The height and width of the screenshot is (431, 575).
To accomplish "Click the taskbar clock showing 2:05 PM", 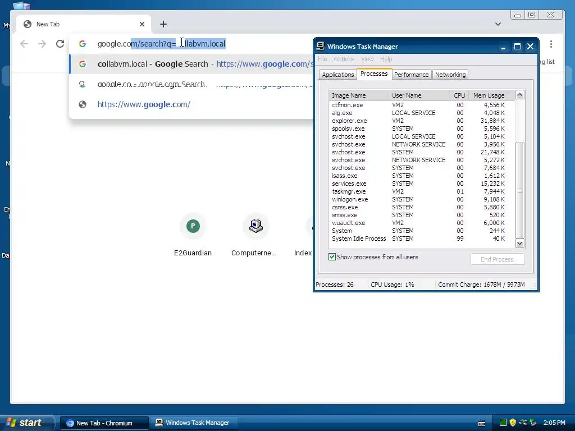I will 554,423.
